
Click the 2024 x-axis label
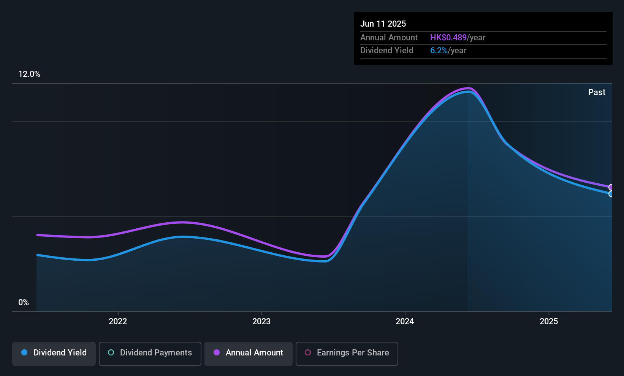(405, 322)
